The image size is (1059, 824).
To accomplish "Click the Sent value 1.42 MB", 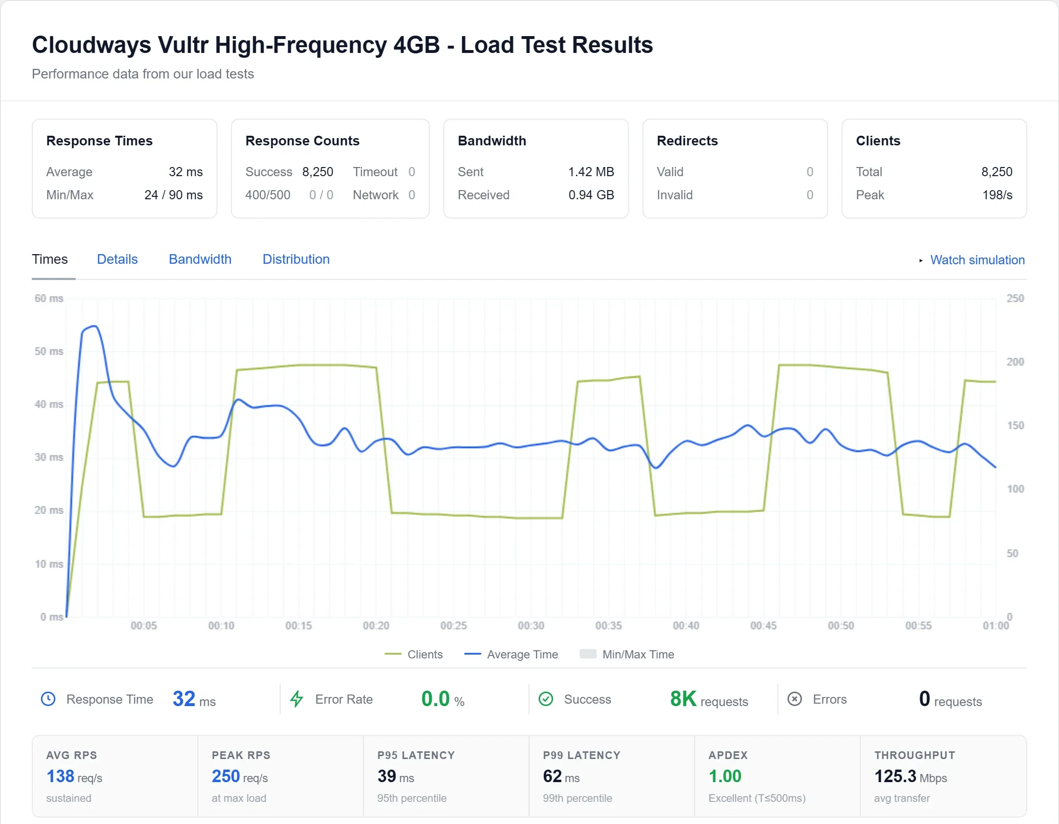I will click(591, 171).
